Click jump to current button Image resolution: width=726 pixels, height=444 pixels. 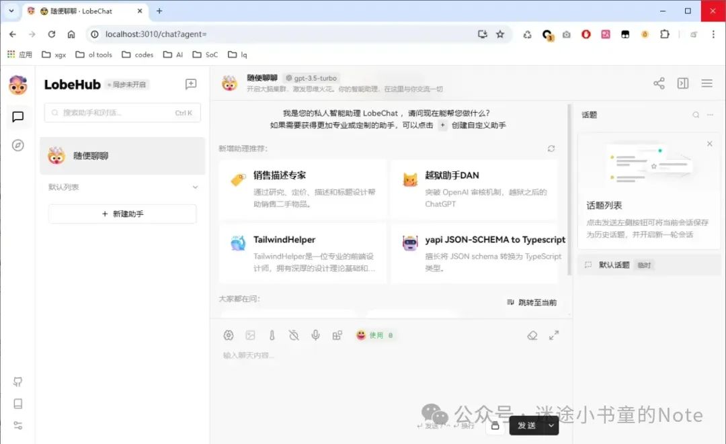click(x=532, y=302)
